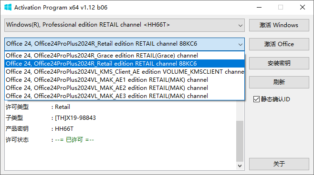314x175 pixels.
Task: Click the 激活 Windows button
Action: click(x=279, y=25)
